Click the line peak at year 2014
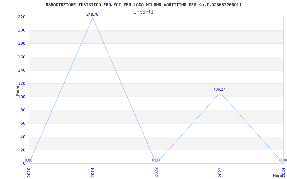 pyautogui.click(x=93, y=18)
